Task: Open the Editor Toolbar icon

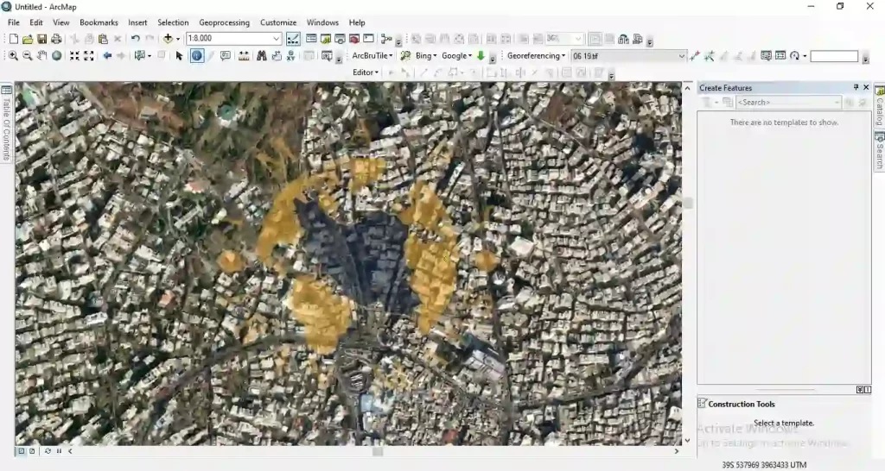Action: click(293, 39)
